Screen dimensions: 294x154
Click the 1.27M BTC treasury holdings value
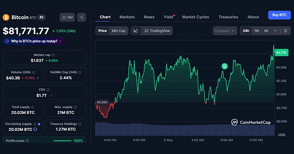(x=66, y=129)
